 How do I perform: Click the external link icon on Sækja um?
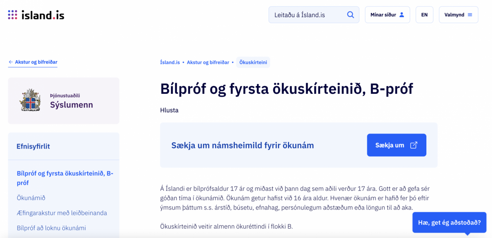pyautogui.click(x=414, y=145)
